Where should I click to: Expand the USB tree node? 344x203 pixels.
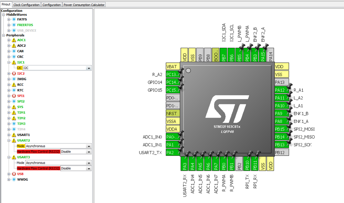coord(9,174)
